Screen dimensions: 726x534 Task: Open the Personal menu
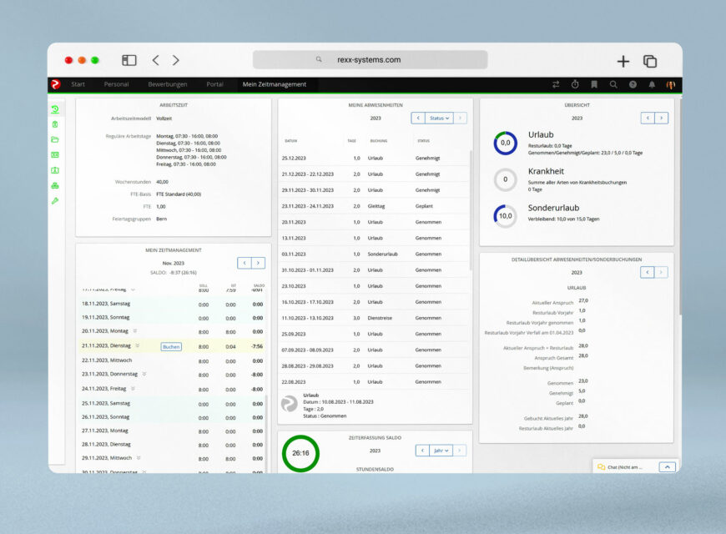coord(116,84)
